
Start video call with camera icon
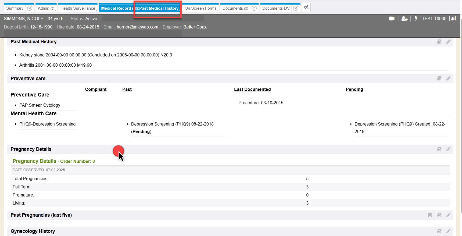click(392, 19)
